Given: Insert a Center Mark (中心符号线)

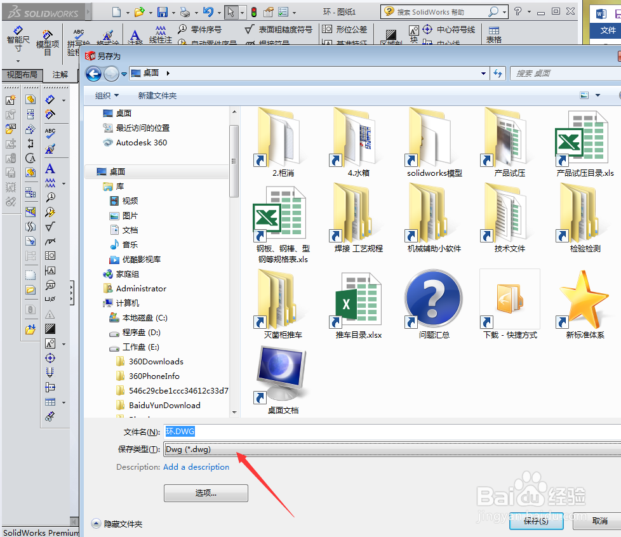Looking at the screenshot, I should click(x=453, y=29).
